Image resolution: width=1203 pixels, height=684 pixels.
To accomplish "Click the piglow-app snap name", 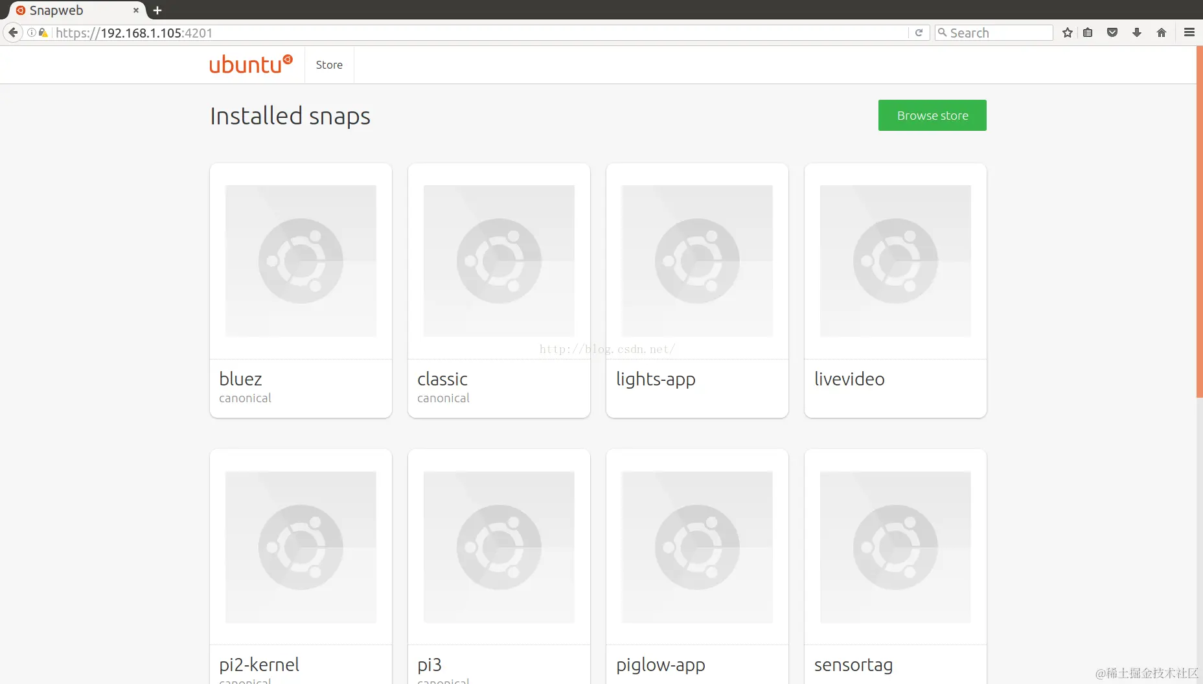I will point(661,666).
